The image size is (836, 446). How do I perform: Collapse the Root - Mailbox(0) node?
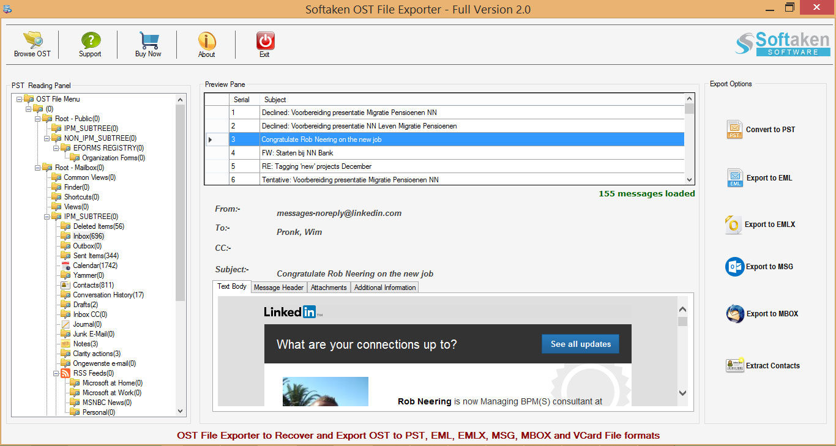click(x=38, y=168)
